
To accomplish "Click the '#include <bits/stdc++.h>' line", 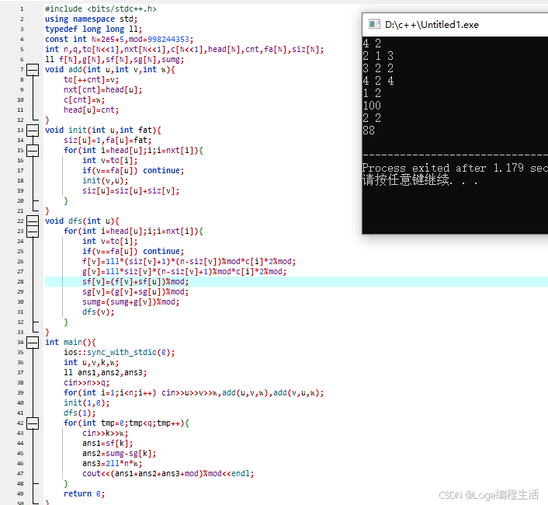I will 101,9.
